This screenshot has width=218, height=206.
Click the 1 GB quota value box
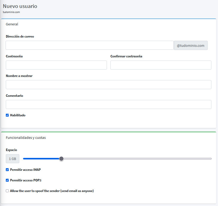coord(12,159)
